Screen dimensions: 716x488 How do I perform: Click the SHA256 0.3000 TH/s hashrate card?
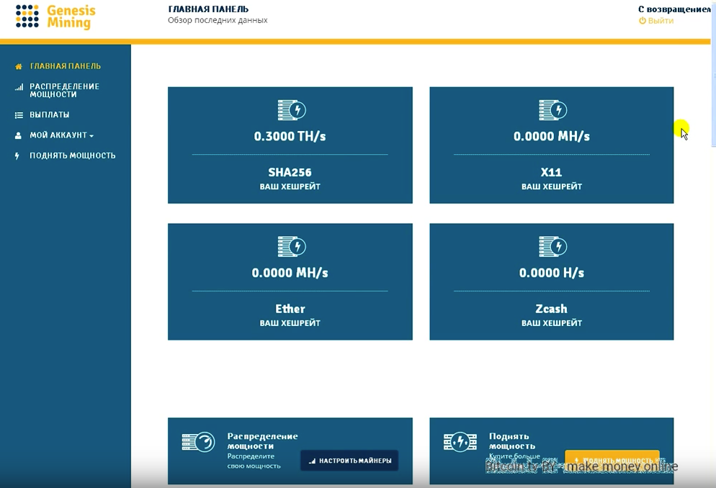290,145
